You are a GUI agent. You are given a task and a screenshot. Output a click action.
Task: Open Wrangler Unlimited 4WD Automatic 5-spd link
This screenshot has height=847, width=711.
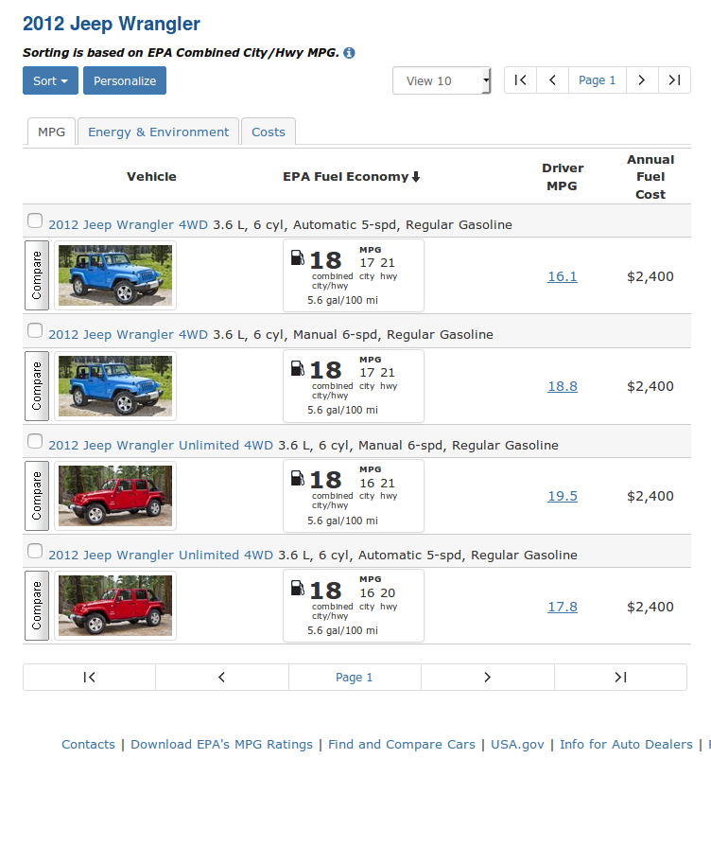pyautogui.click(x=161, y=555)
